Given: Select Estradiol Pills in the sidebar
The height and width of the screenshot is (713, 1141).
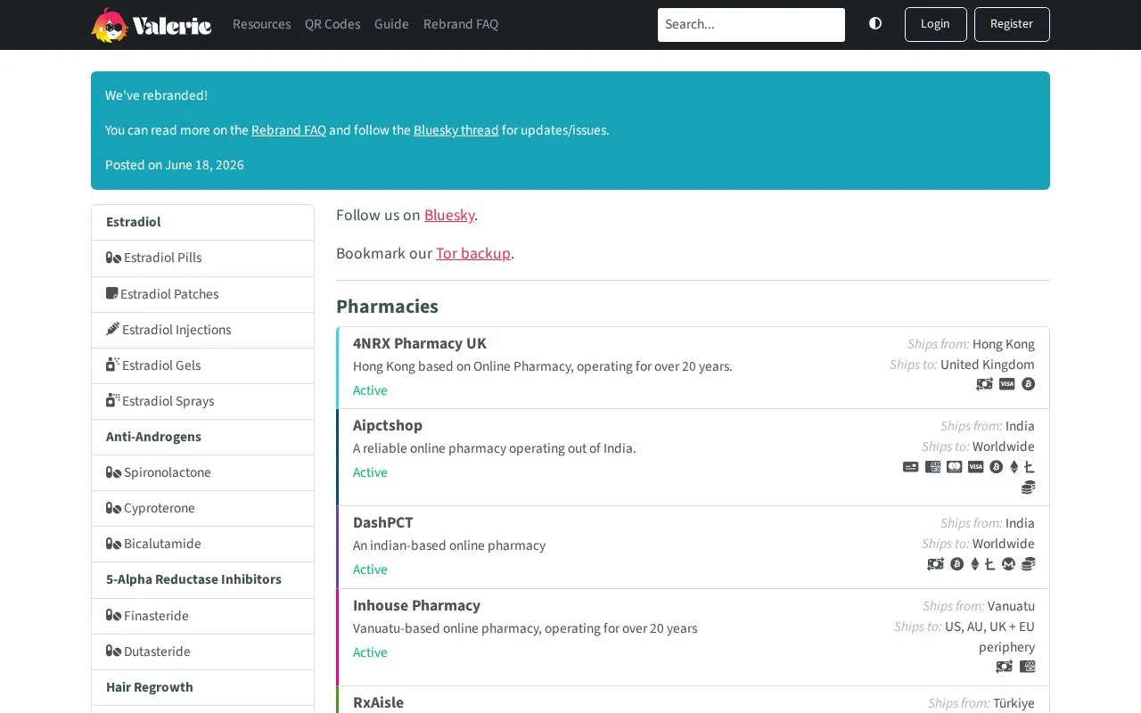Looking at the screenshot, I should click(202, 258).
